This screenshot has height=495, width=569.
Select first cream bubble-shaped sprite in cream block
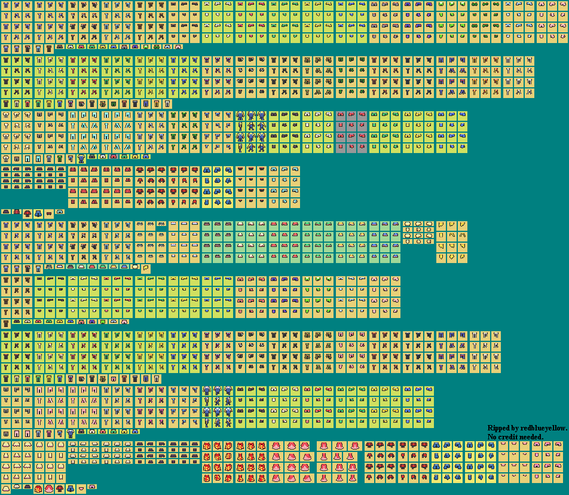(408, 225)
